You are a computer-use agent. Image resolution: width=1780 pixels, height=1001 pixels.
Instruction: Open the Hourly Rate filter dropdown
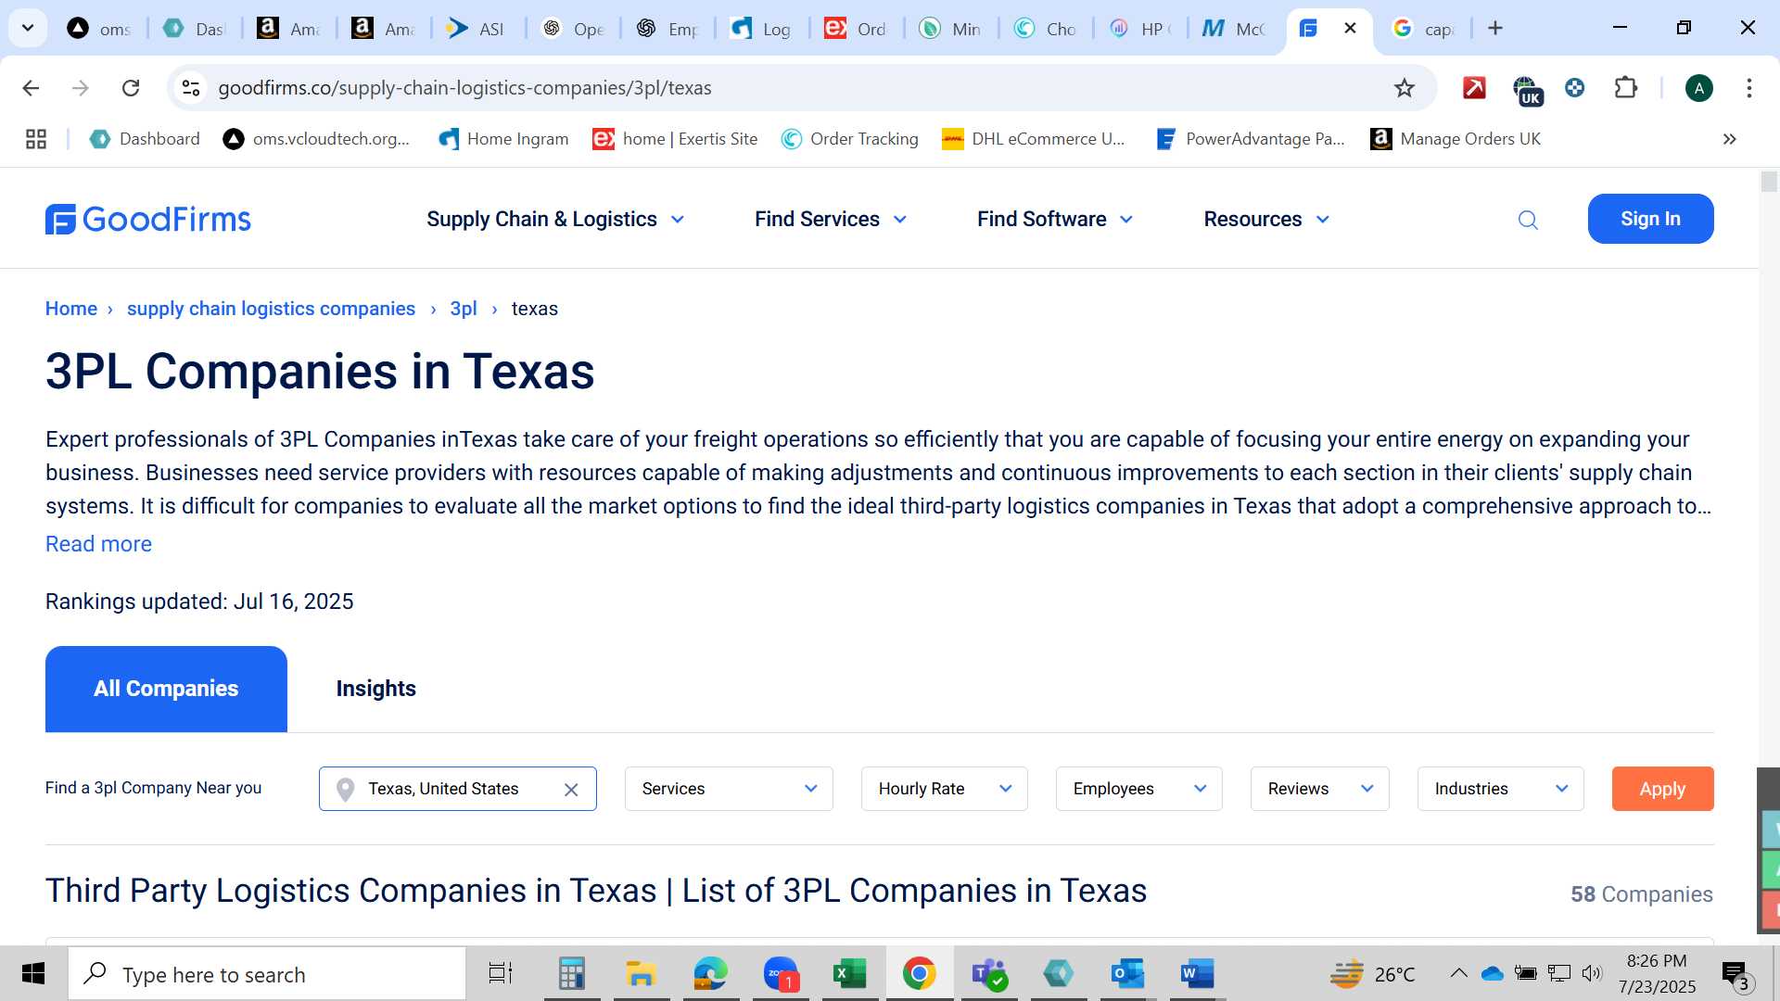(x=944, y=789)
